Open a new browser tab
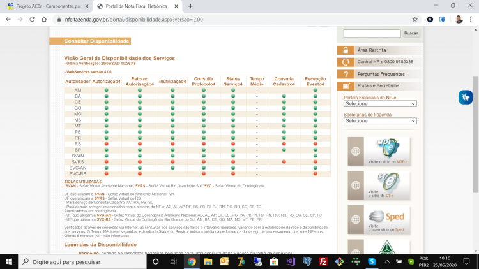The width and height of the screenshot is (479, 269). 190,6
